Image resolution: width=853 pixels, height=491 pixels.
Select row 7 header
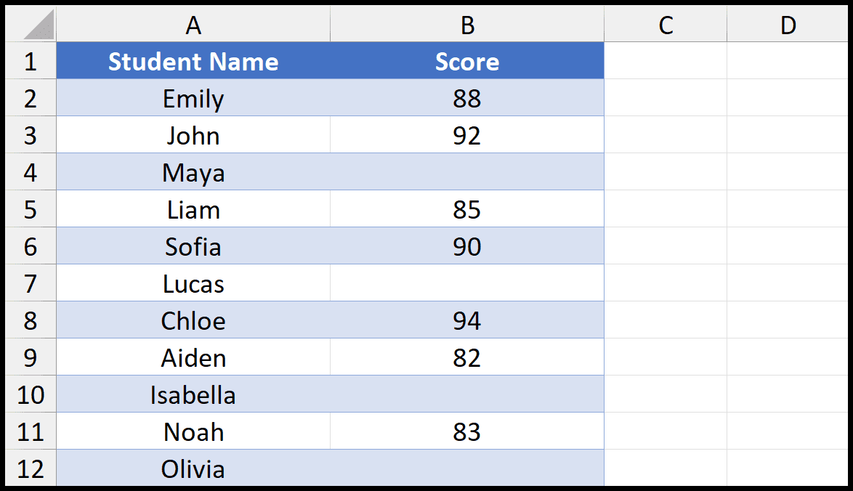click(31, 283)
